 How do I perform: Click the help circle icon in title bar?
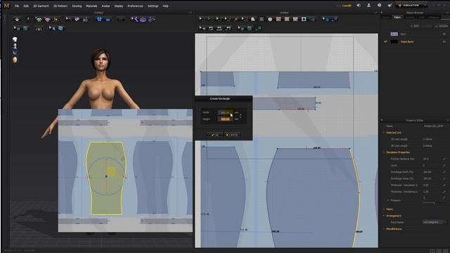click(380, 5)
